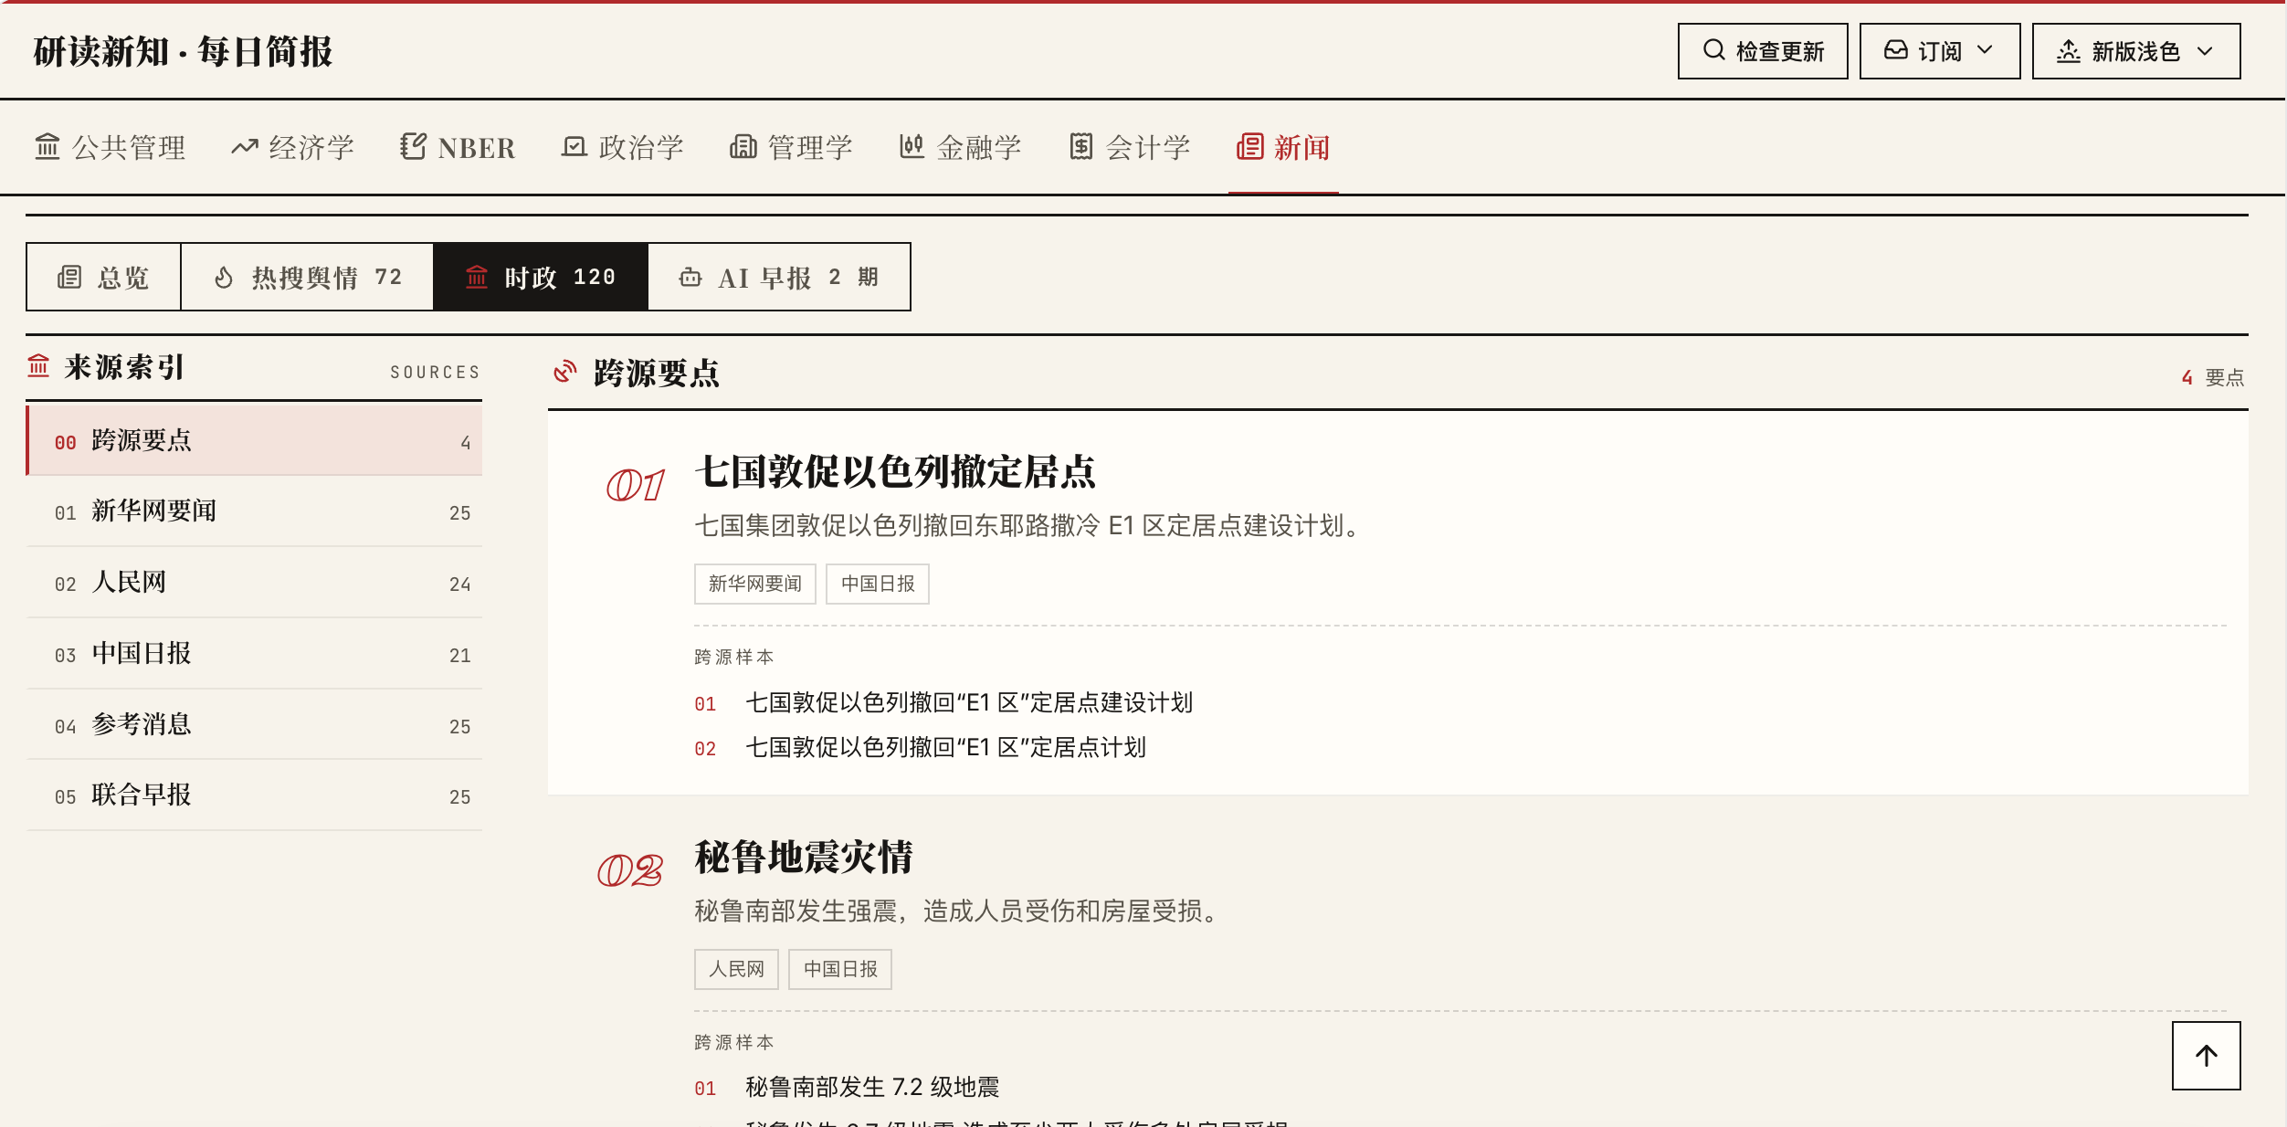Screen dimensions: 2287x1127
Task: Click the 经济学 trend-line icon
Action: (244, 146)
